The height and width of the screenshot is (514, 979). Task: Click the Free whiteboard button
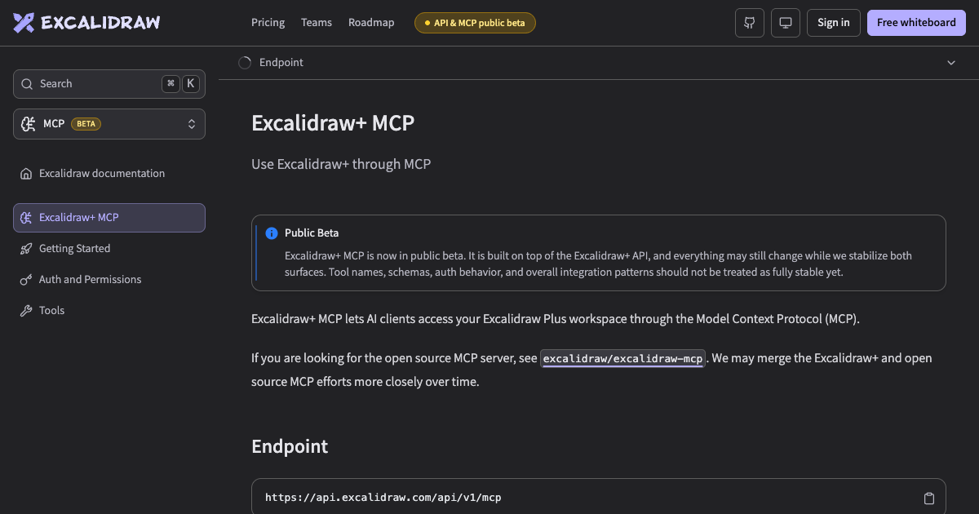click(916, 23)
